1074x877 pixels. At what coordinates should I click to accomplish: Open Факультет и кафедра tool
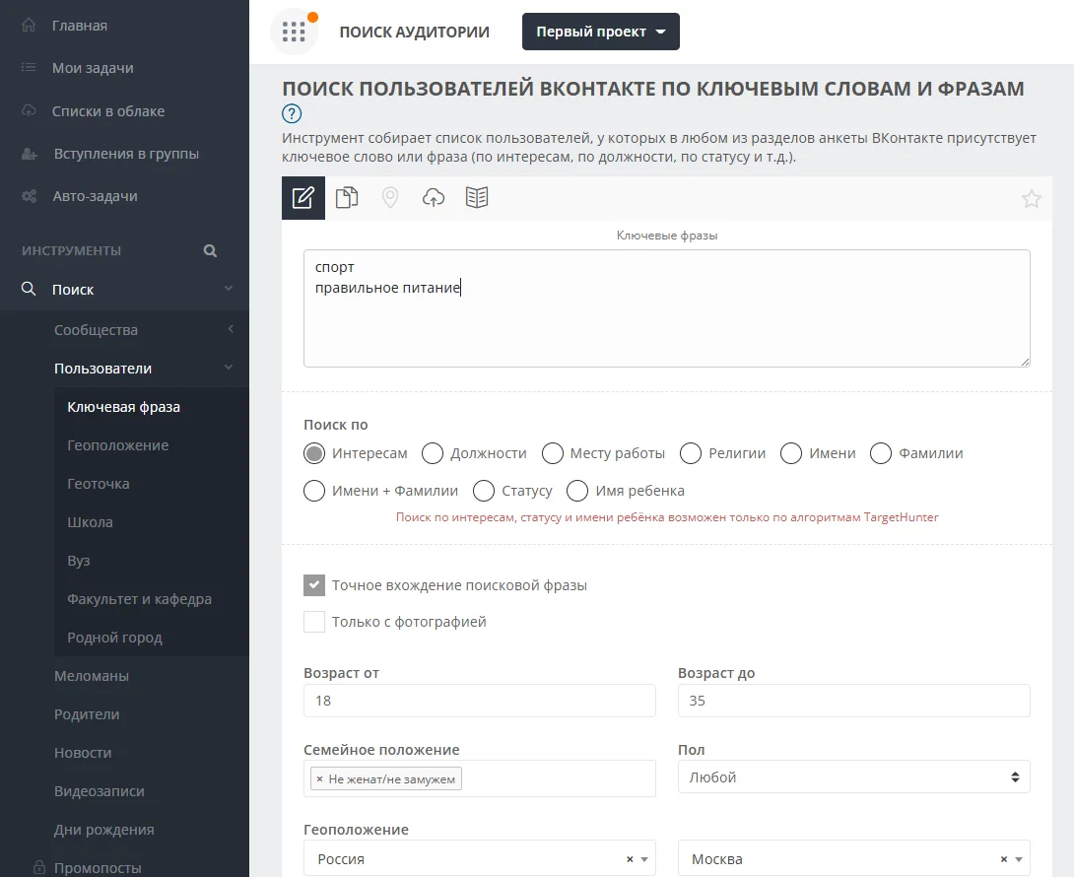[x=139, y=599]
